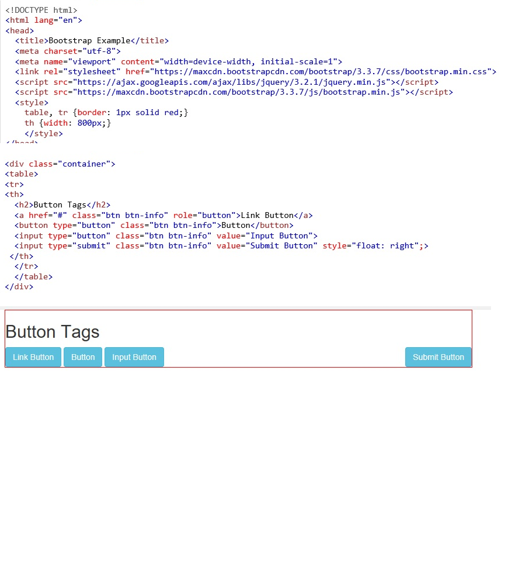The height and width of the screenshot is (561, 529).
Task: Click the '<table>' opening tag
Action: tap(22, 174)
